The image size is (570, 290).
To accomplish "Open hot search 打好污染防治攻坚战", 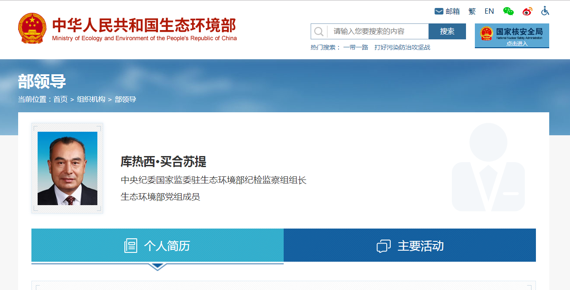I will click(x=402, y=47).
